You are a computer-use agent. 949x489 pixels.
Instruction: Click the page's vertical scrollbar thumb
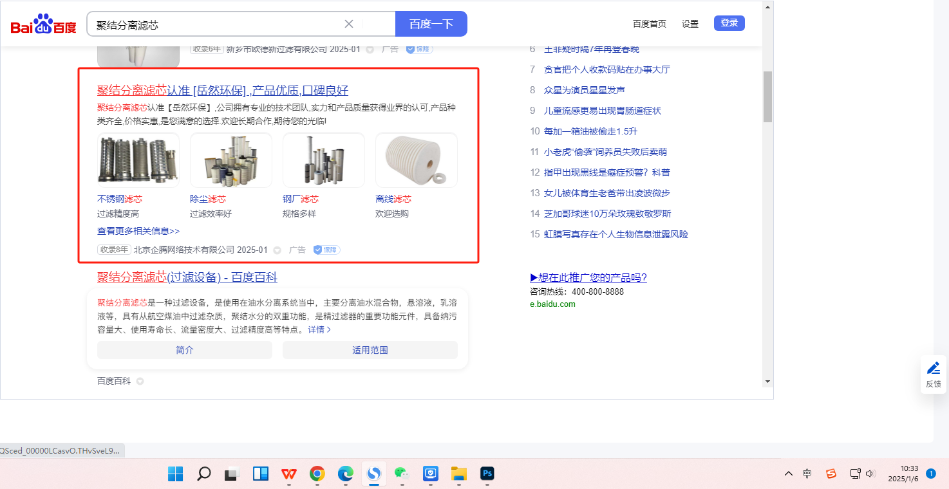[767, 97]
